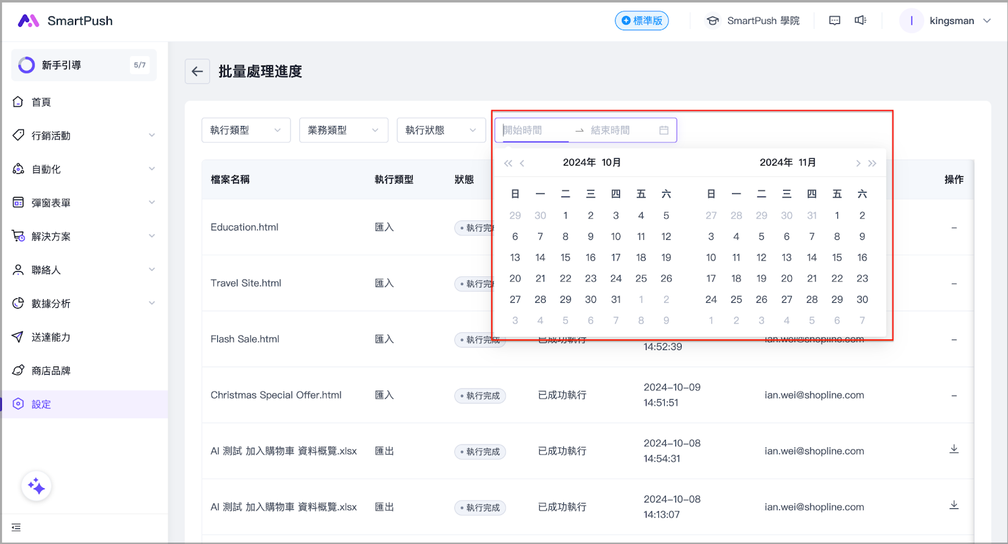Select October 15 in the calendar
1008x544 pixels.
click(565, 258)
